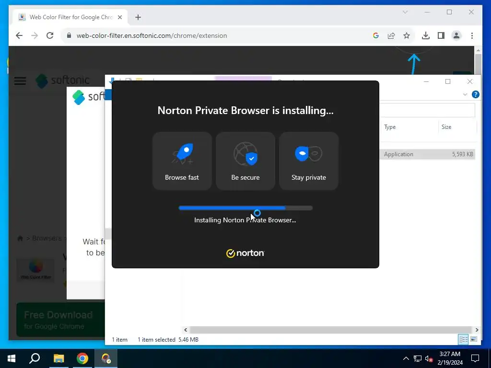Click the Free Download button
Screen dimensions: 491x368
click(x=60, y=320)
